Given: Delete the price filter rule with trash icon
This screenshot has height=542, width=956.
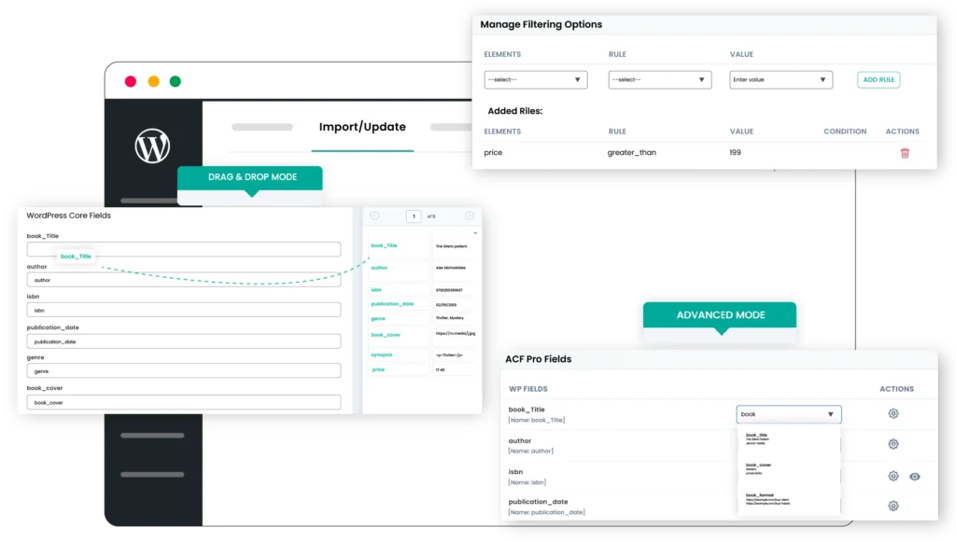Looking at the screenshot, I should pyautogui.click(x=904, y=151).
